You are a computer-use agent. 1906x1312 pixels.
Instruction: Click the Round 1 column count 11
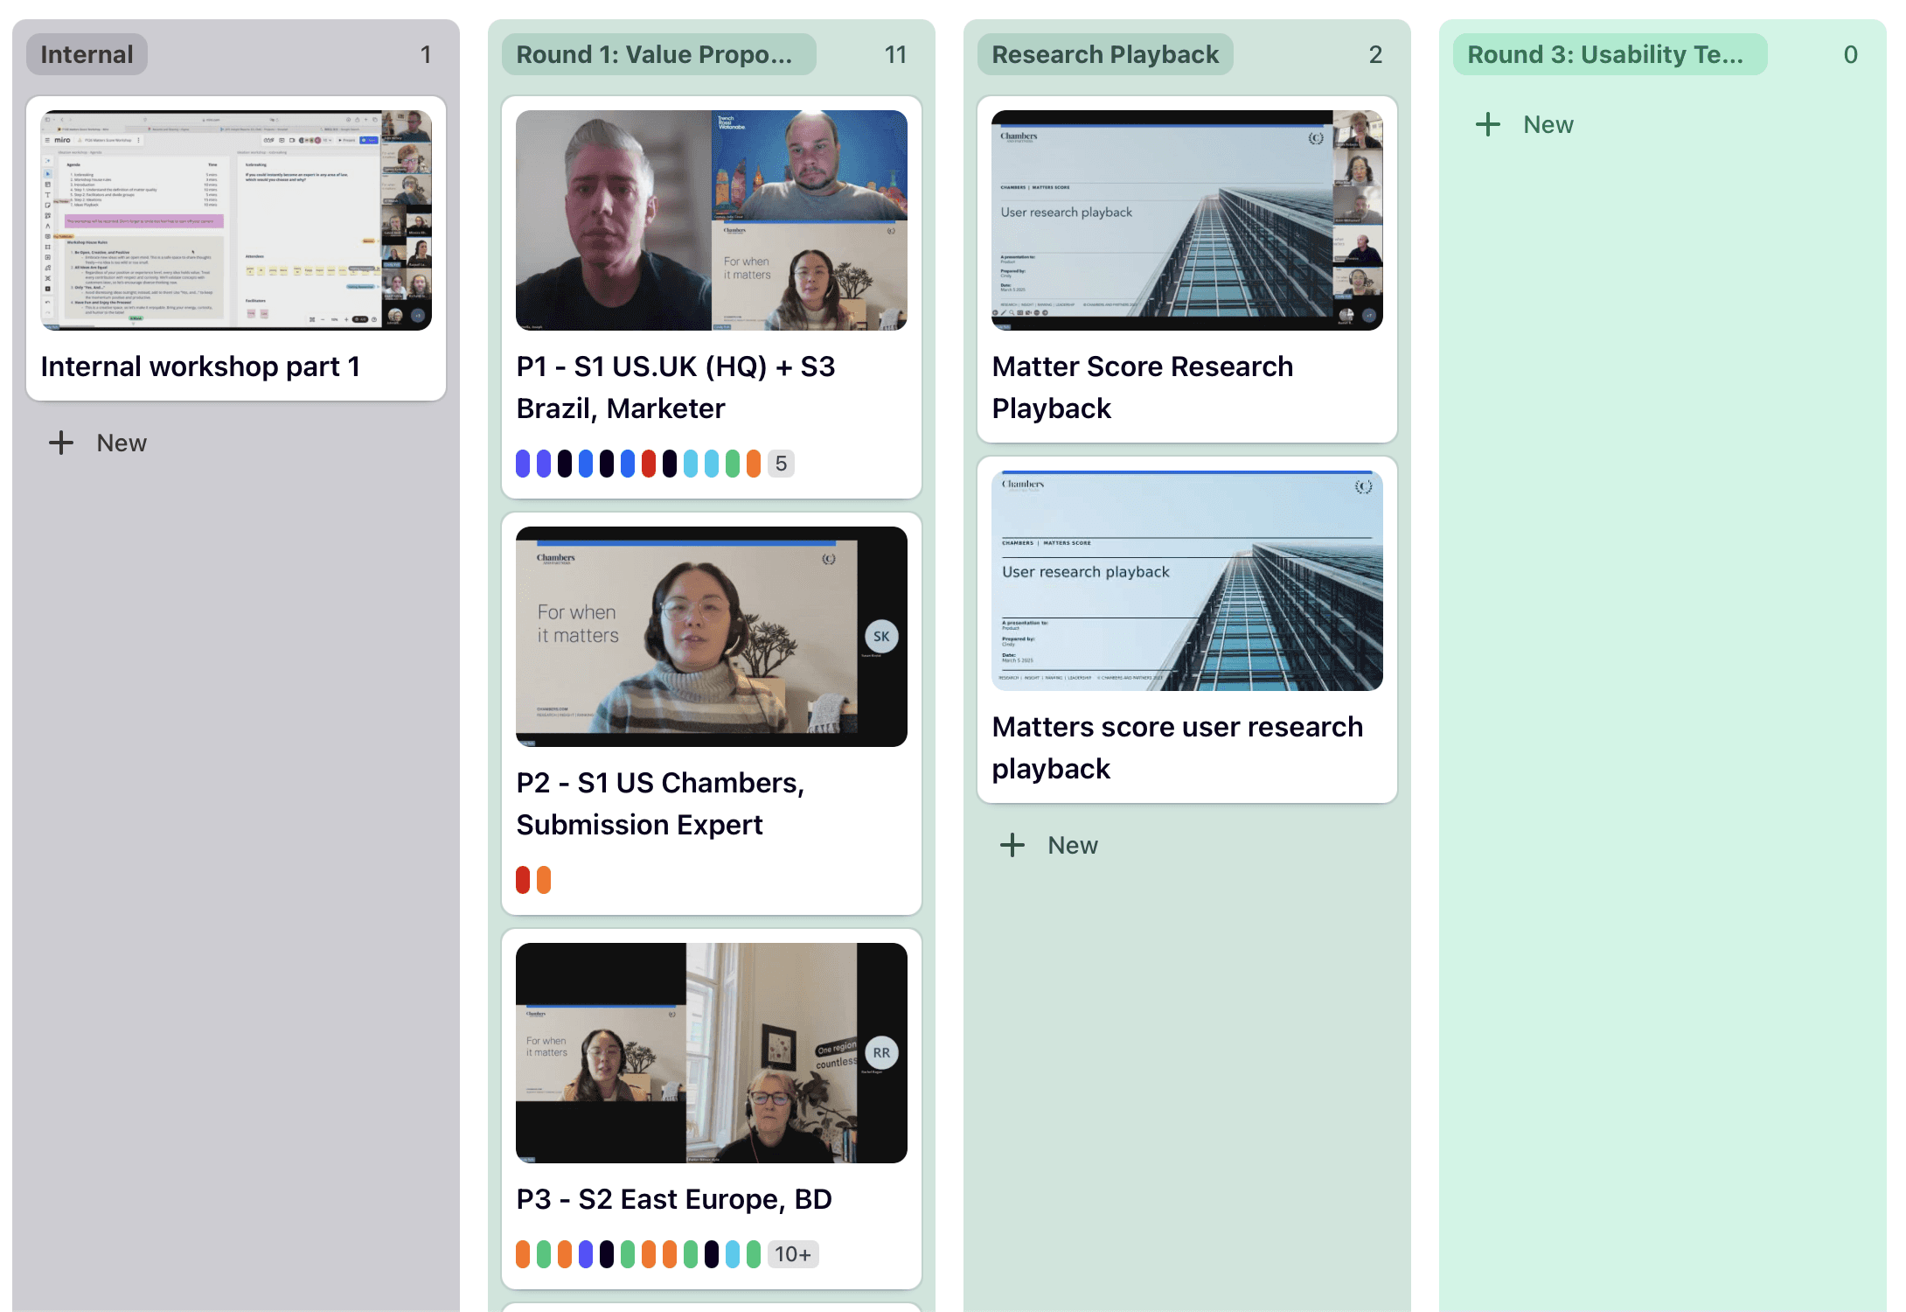(895, 54)
